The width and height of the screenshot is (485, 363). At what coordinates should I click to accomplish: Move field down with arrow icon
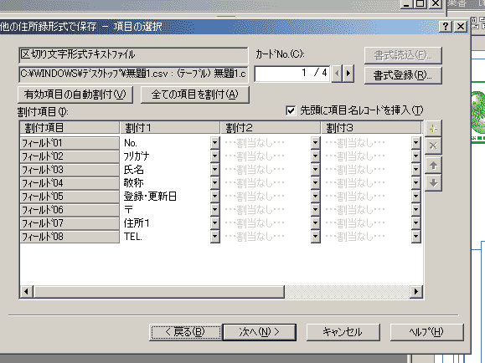tap(433, 183)
